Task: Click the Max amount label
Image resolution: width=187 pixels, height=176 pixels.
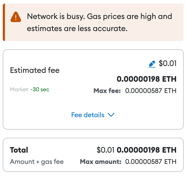Action: (x=100, y=162)
